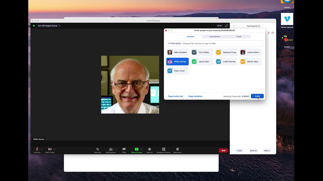Expand share options arrow beside Share Screen
The width and height of the screenshot is (323, 181).
[141, 149]
